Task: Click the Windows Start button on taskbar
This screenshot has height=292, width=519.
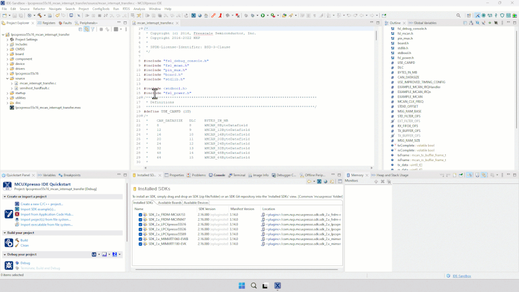Action: coord(242,285)
